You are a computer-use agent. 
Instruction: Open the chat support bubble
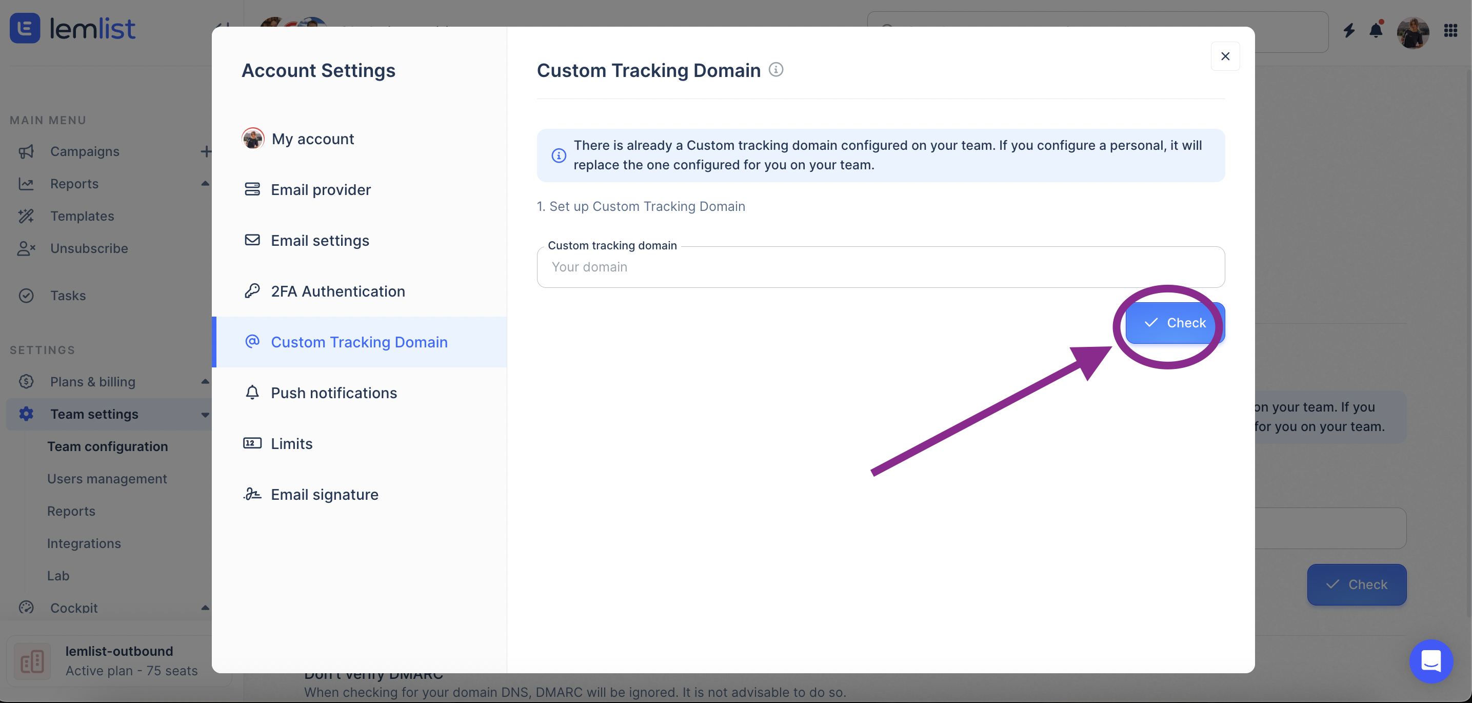(1431, 661)
